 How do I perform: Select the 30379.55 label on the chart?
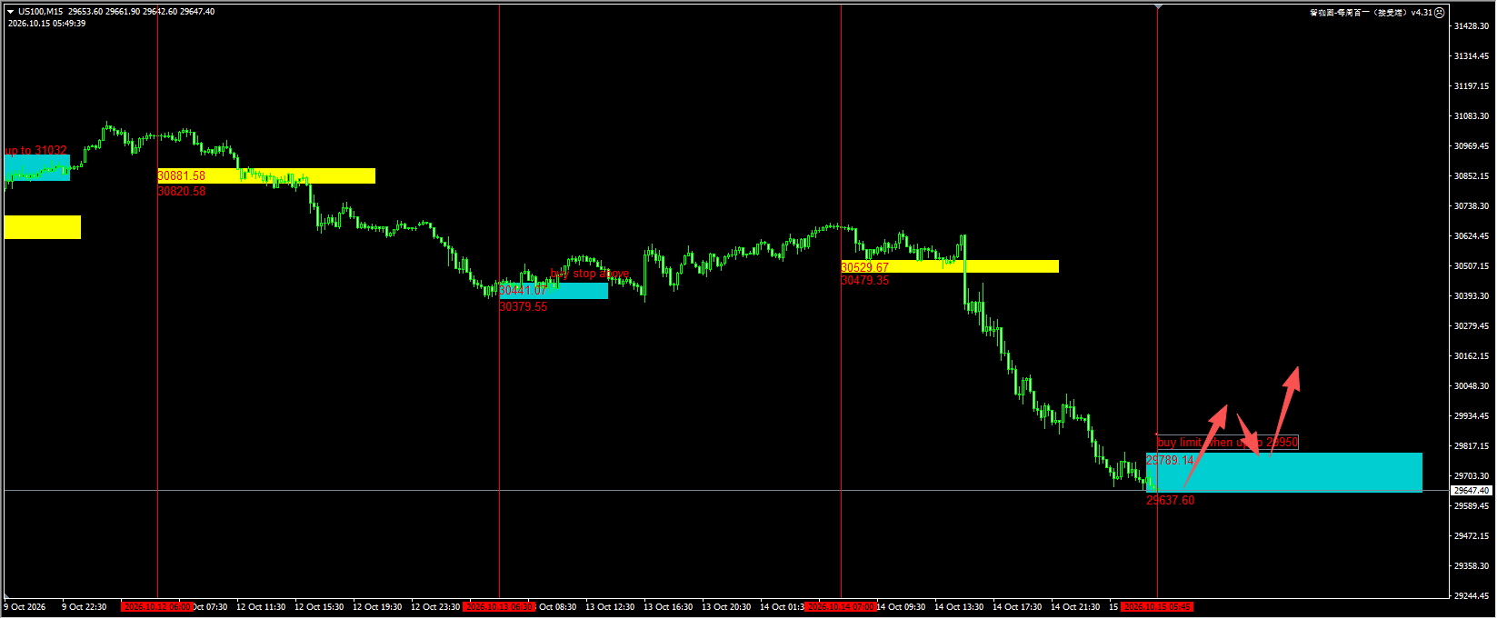[524, 306]
